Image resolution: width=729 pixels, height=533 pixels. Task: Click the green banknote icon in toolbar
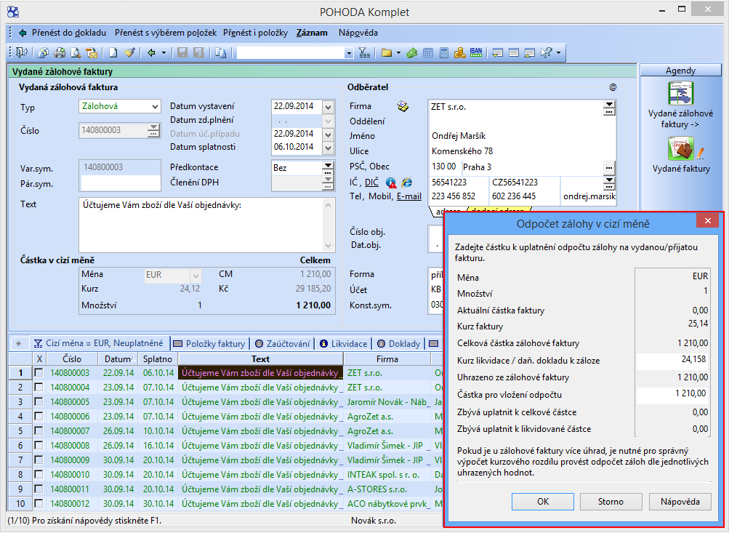tap(412, 52)
